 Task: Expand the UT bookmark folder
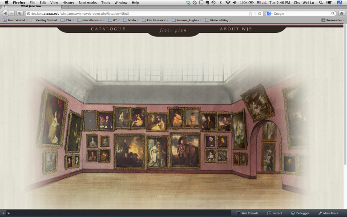click(114, 20)
